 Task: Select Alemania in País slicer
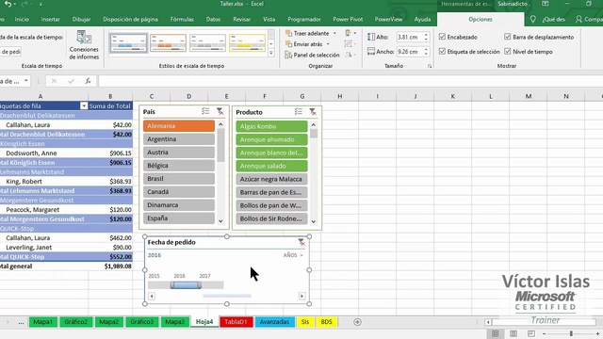click(179, 126)
